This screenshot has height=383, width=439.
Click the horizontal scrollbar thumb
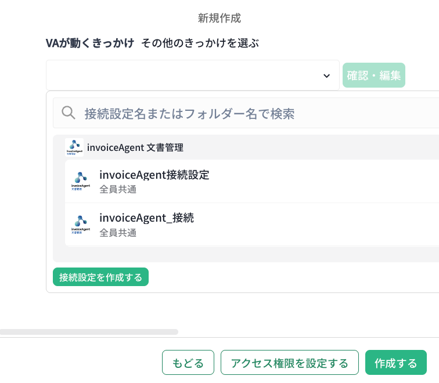[89, 332]
